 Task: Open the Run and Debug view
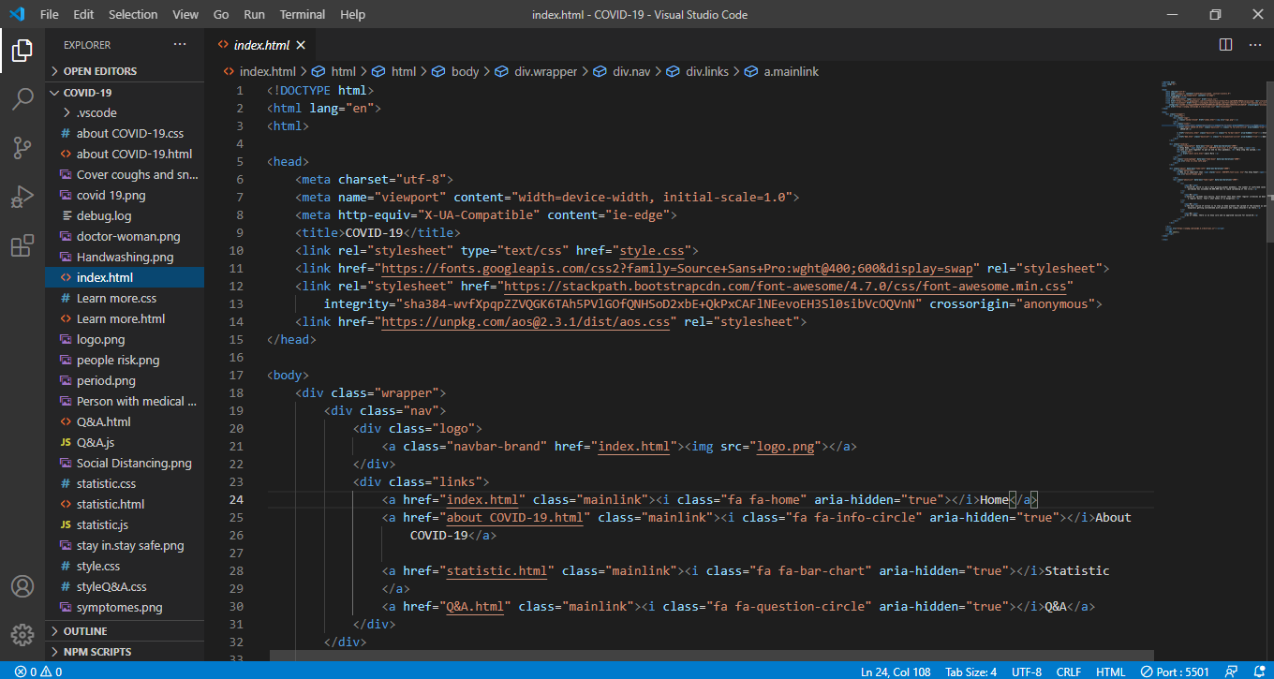pos(22,196)
